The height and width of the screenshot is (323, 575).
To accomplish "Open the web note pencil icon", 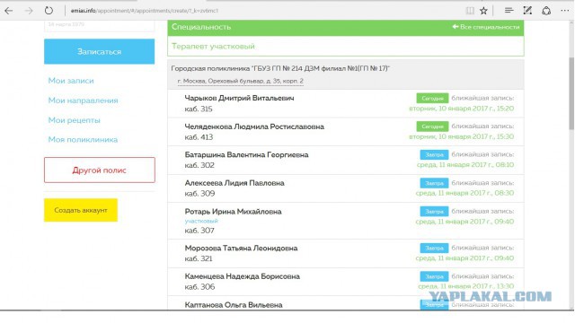I will pyautogui.click(x=527, y=11).
